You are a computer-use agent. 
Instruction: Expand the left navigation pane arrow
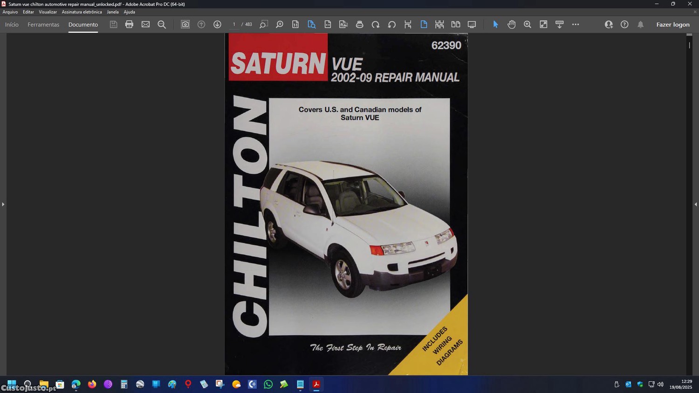[x=3, y=204]
